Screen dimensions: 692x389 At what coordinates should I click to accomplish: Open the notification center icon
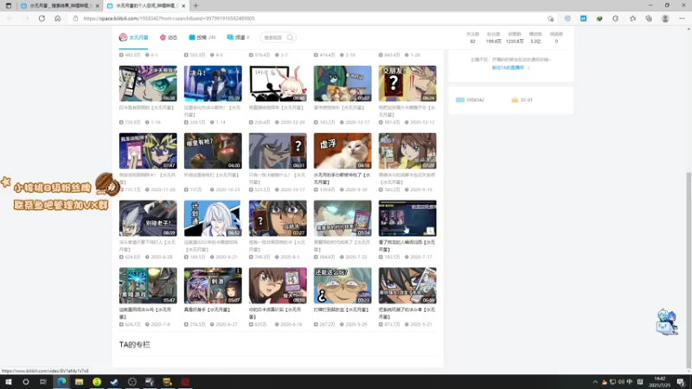[682, 382]
